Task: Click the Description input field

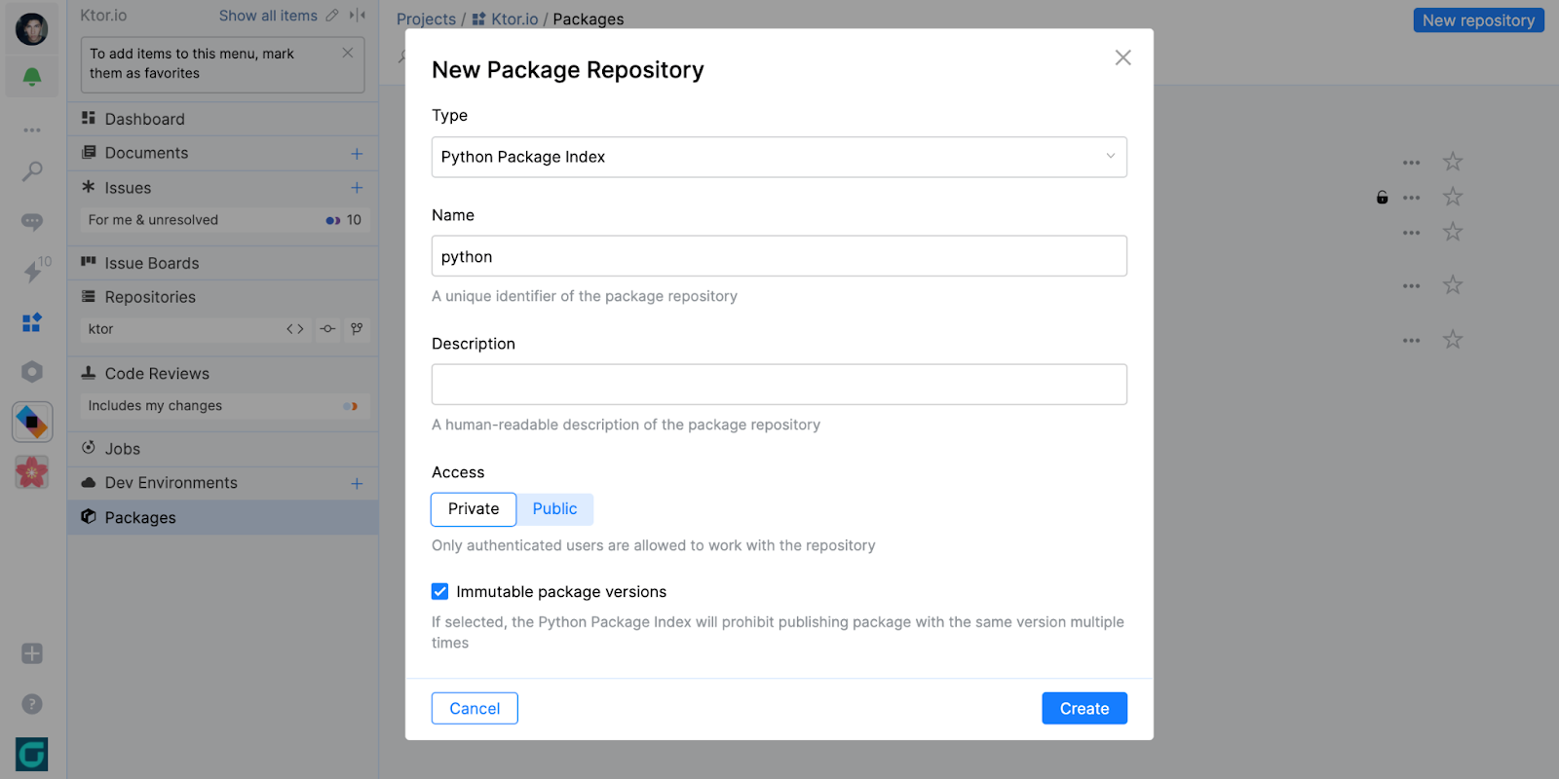Action: point(779,385)
